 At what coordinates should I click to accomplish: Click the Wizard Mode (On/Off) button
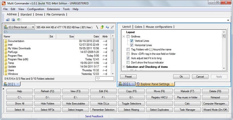215,109
